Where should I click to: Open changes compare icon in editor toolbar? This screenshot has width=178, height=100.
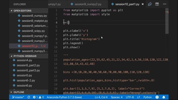[150, 4]
